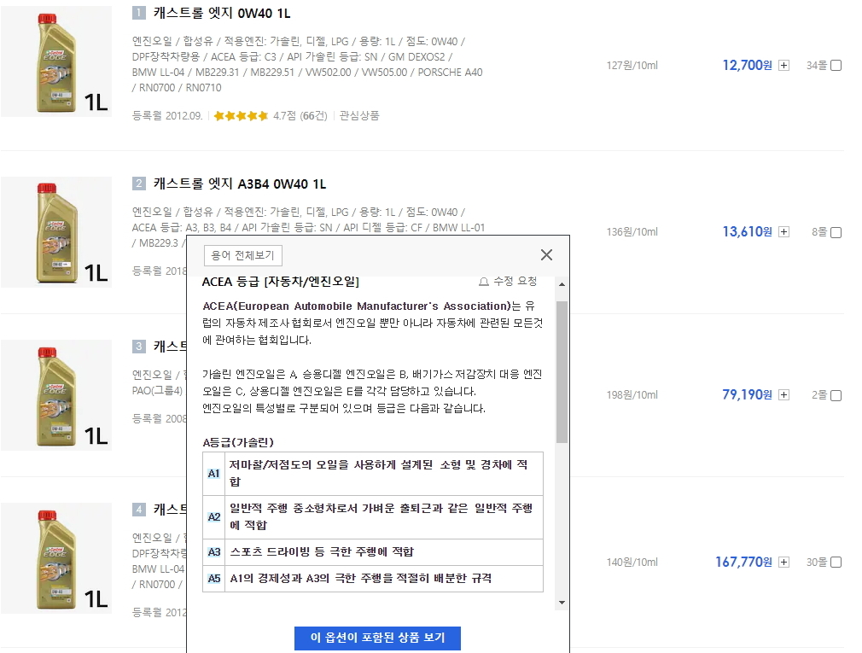Click 8몰 seller count

click(819, 232)
